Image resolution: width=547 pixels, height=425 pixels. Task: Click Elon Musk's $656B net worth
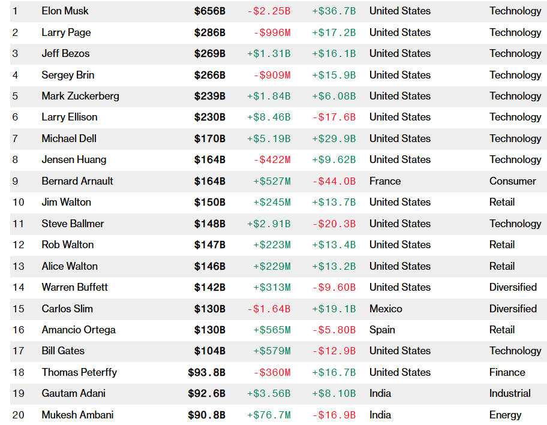click(209, 11)
